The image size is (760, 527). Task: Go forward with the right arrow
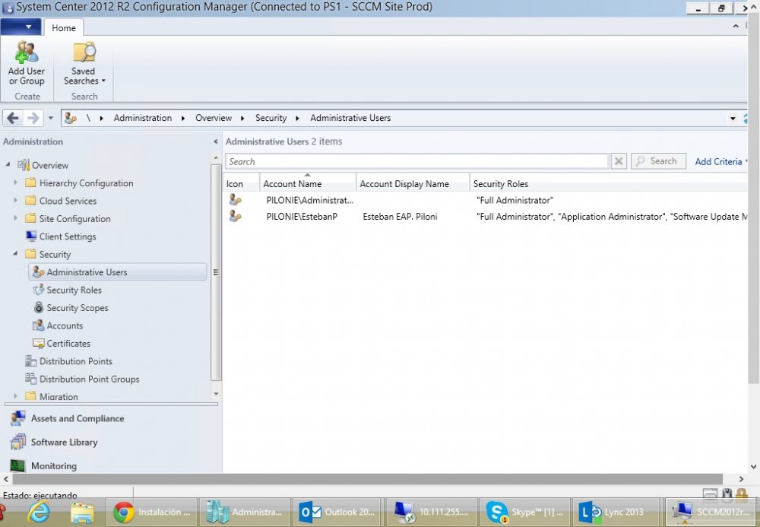click(33, 118)
